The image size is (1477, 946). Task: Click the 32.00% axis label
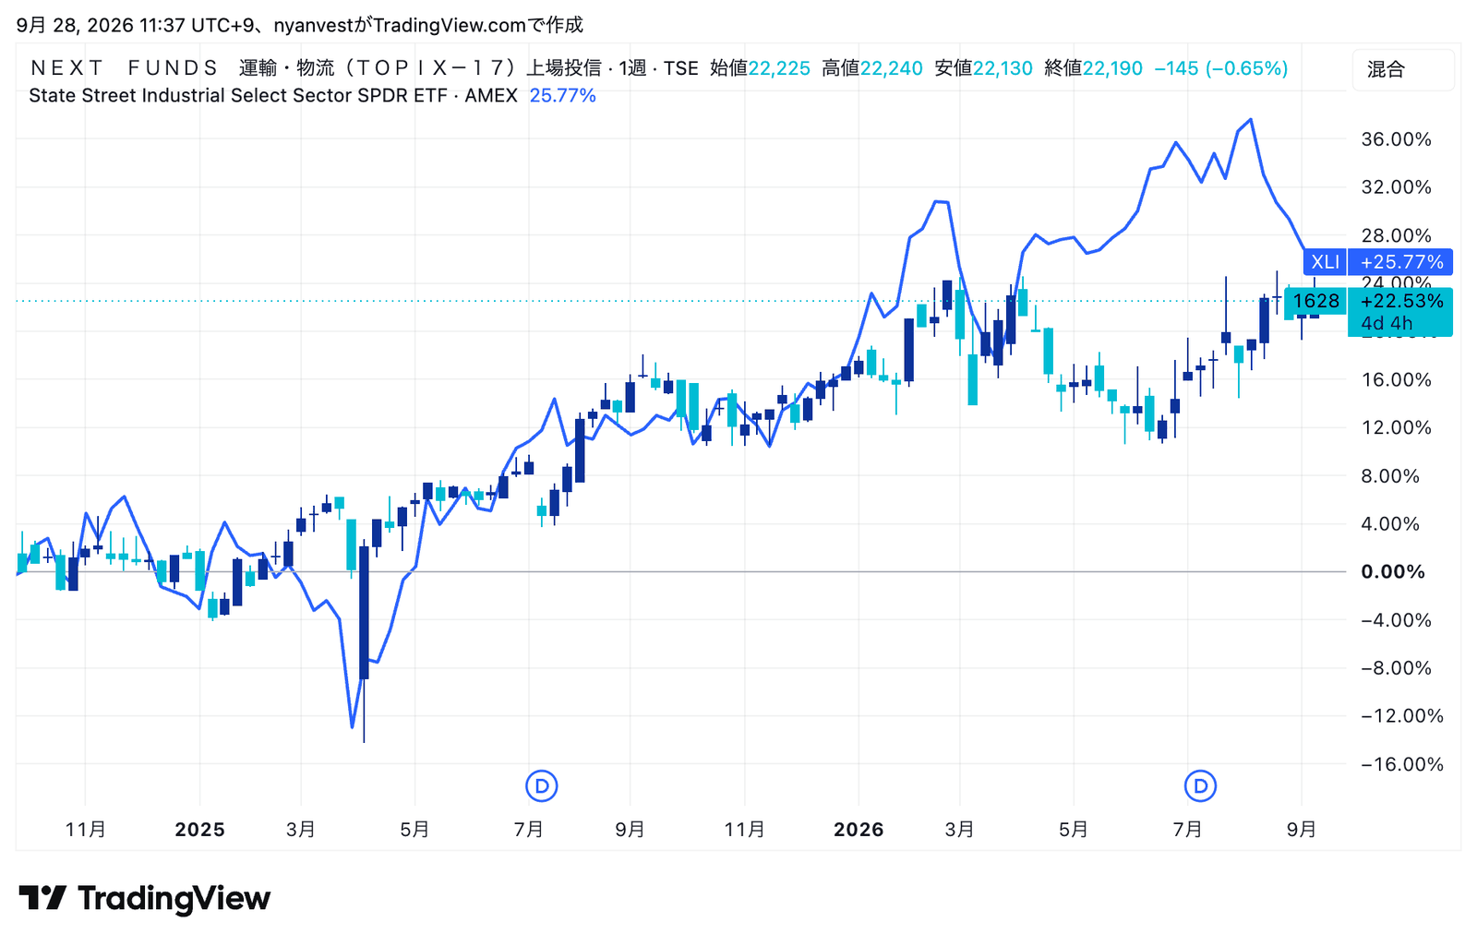point(1397,187)
